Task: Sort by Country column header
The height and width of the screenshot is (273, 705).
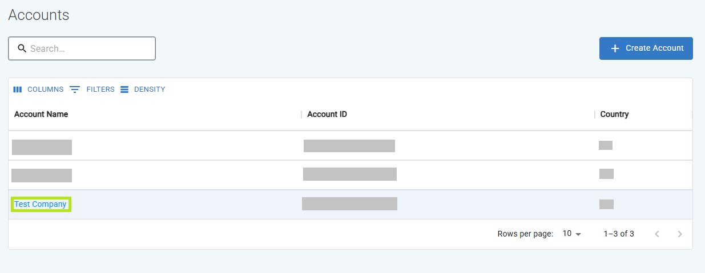Action: [614, 114]
